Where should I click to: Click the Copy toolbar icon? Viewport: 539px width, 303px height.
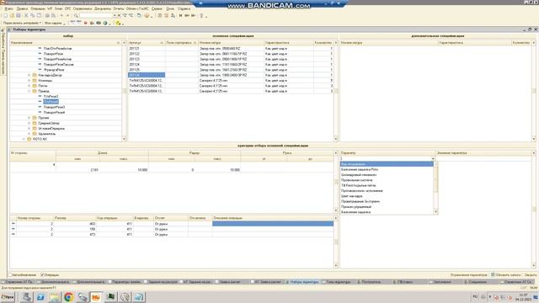33,15
